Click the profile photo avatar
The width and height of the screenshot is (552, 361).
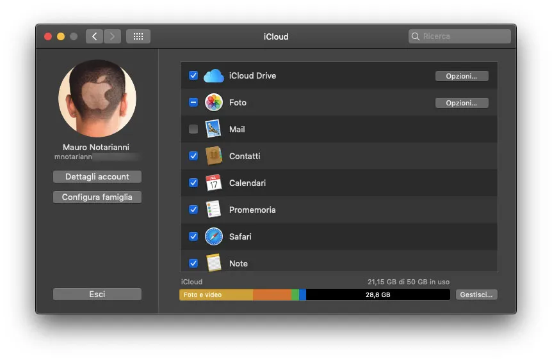pos(97,98)
